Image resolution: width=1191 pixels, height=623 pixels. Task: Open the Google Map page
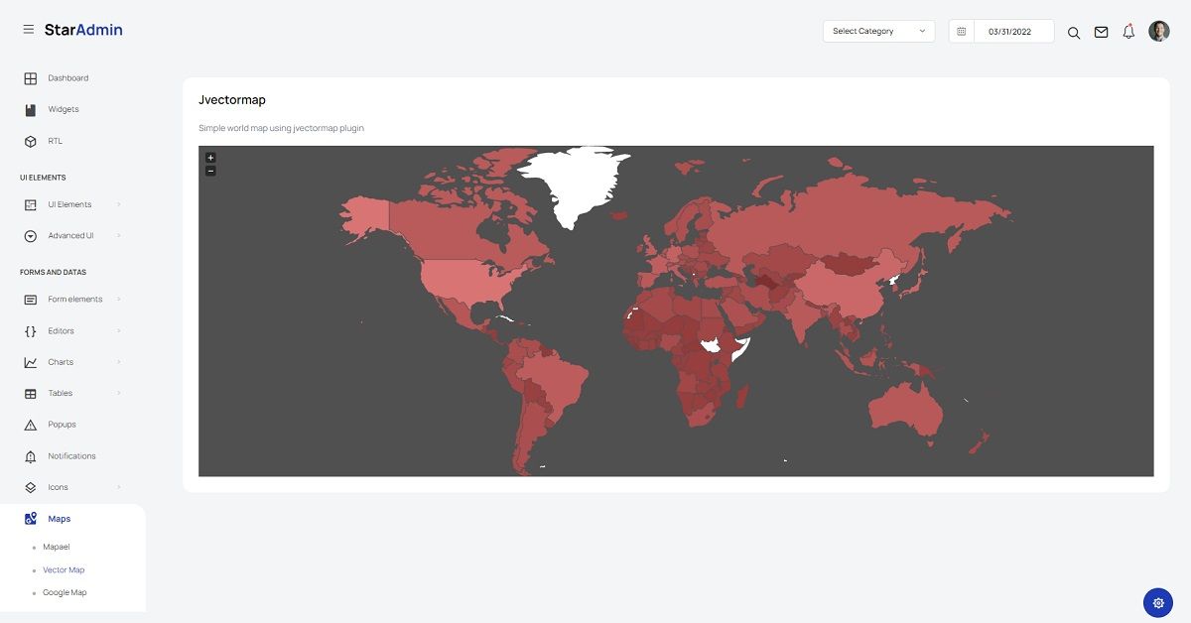65,592
